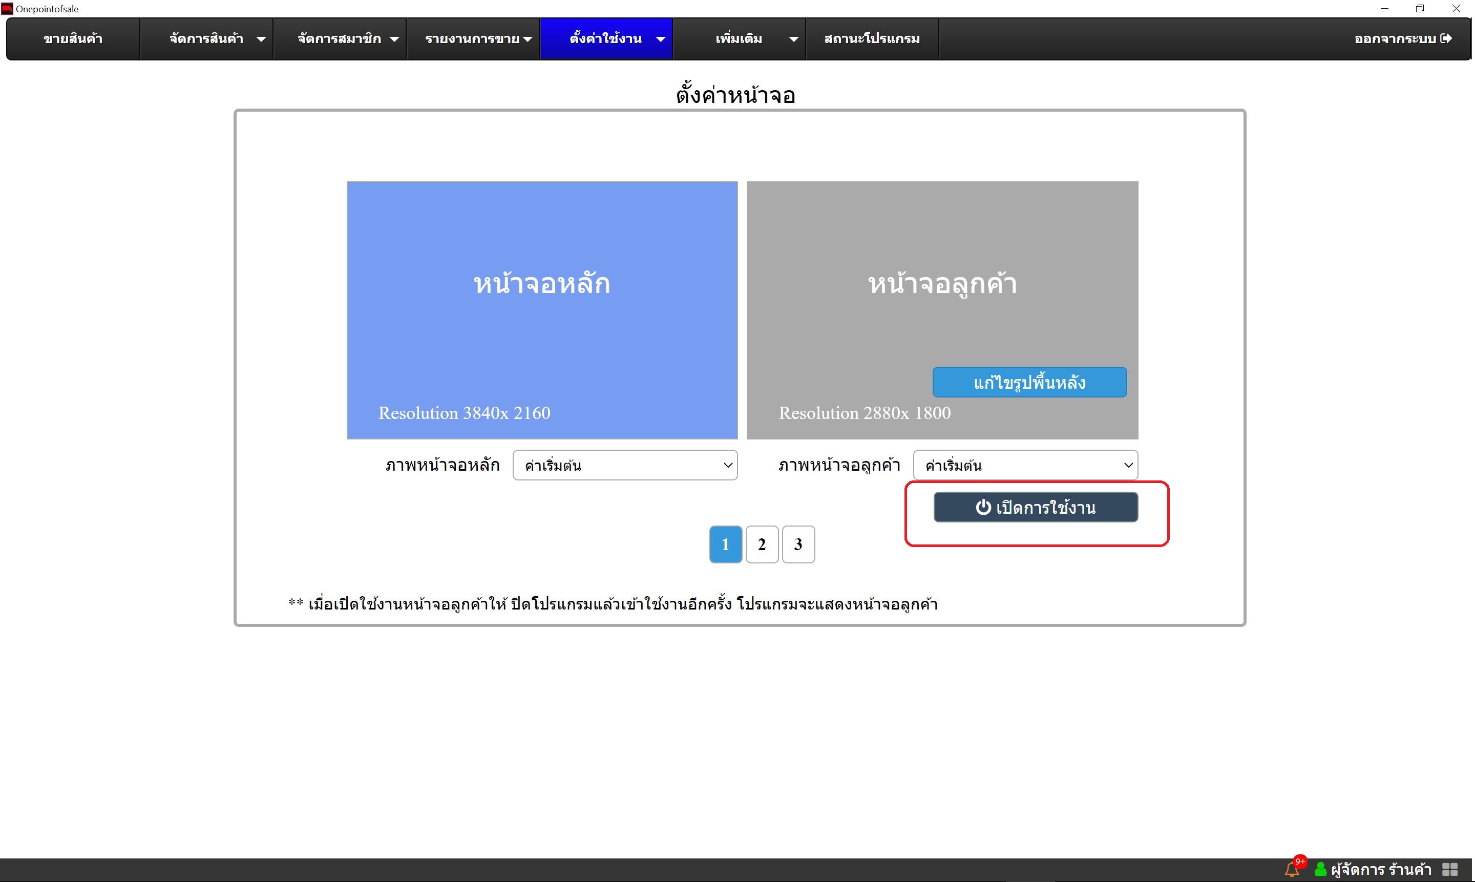Open จัดการสินค้า menu
The width and height of the screenshot is (1475, 882).
pos(206,38)
